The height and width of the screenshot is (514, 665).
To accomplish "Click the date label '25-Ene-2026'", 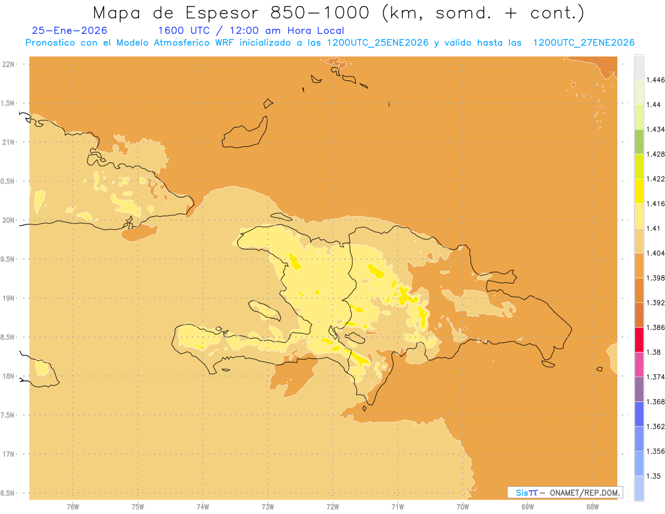I will (x=70, y=30).
